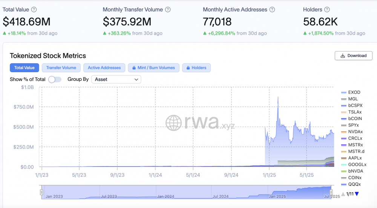
Task: Click QQQx color swatch in legend
Action: [344, 184]
